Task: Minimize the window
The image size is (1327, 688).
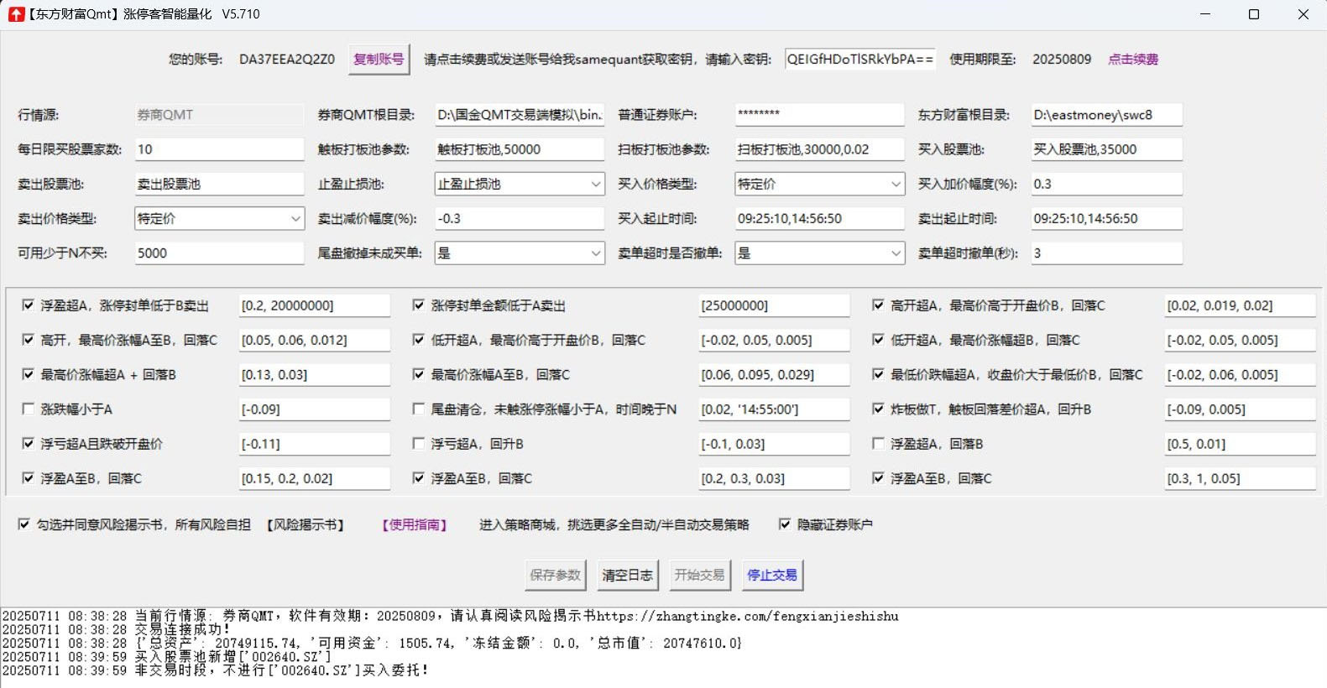Action: pos(1205,14)
